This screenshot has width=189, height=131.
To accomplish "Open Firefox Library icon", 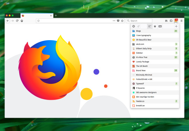I will [x=166, y=21].
